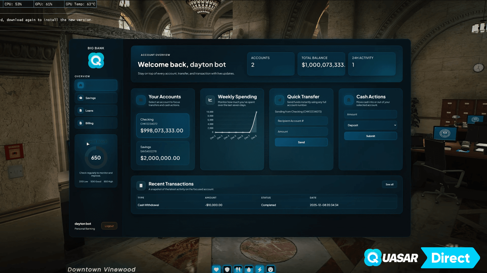The width and height of the screenshot is (487, 273).
Task: Click the stress face icon in the HUD
Action: tap(270, 269)
